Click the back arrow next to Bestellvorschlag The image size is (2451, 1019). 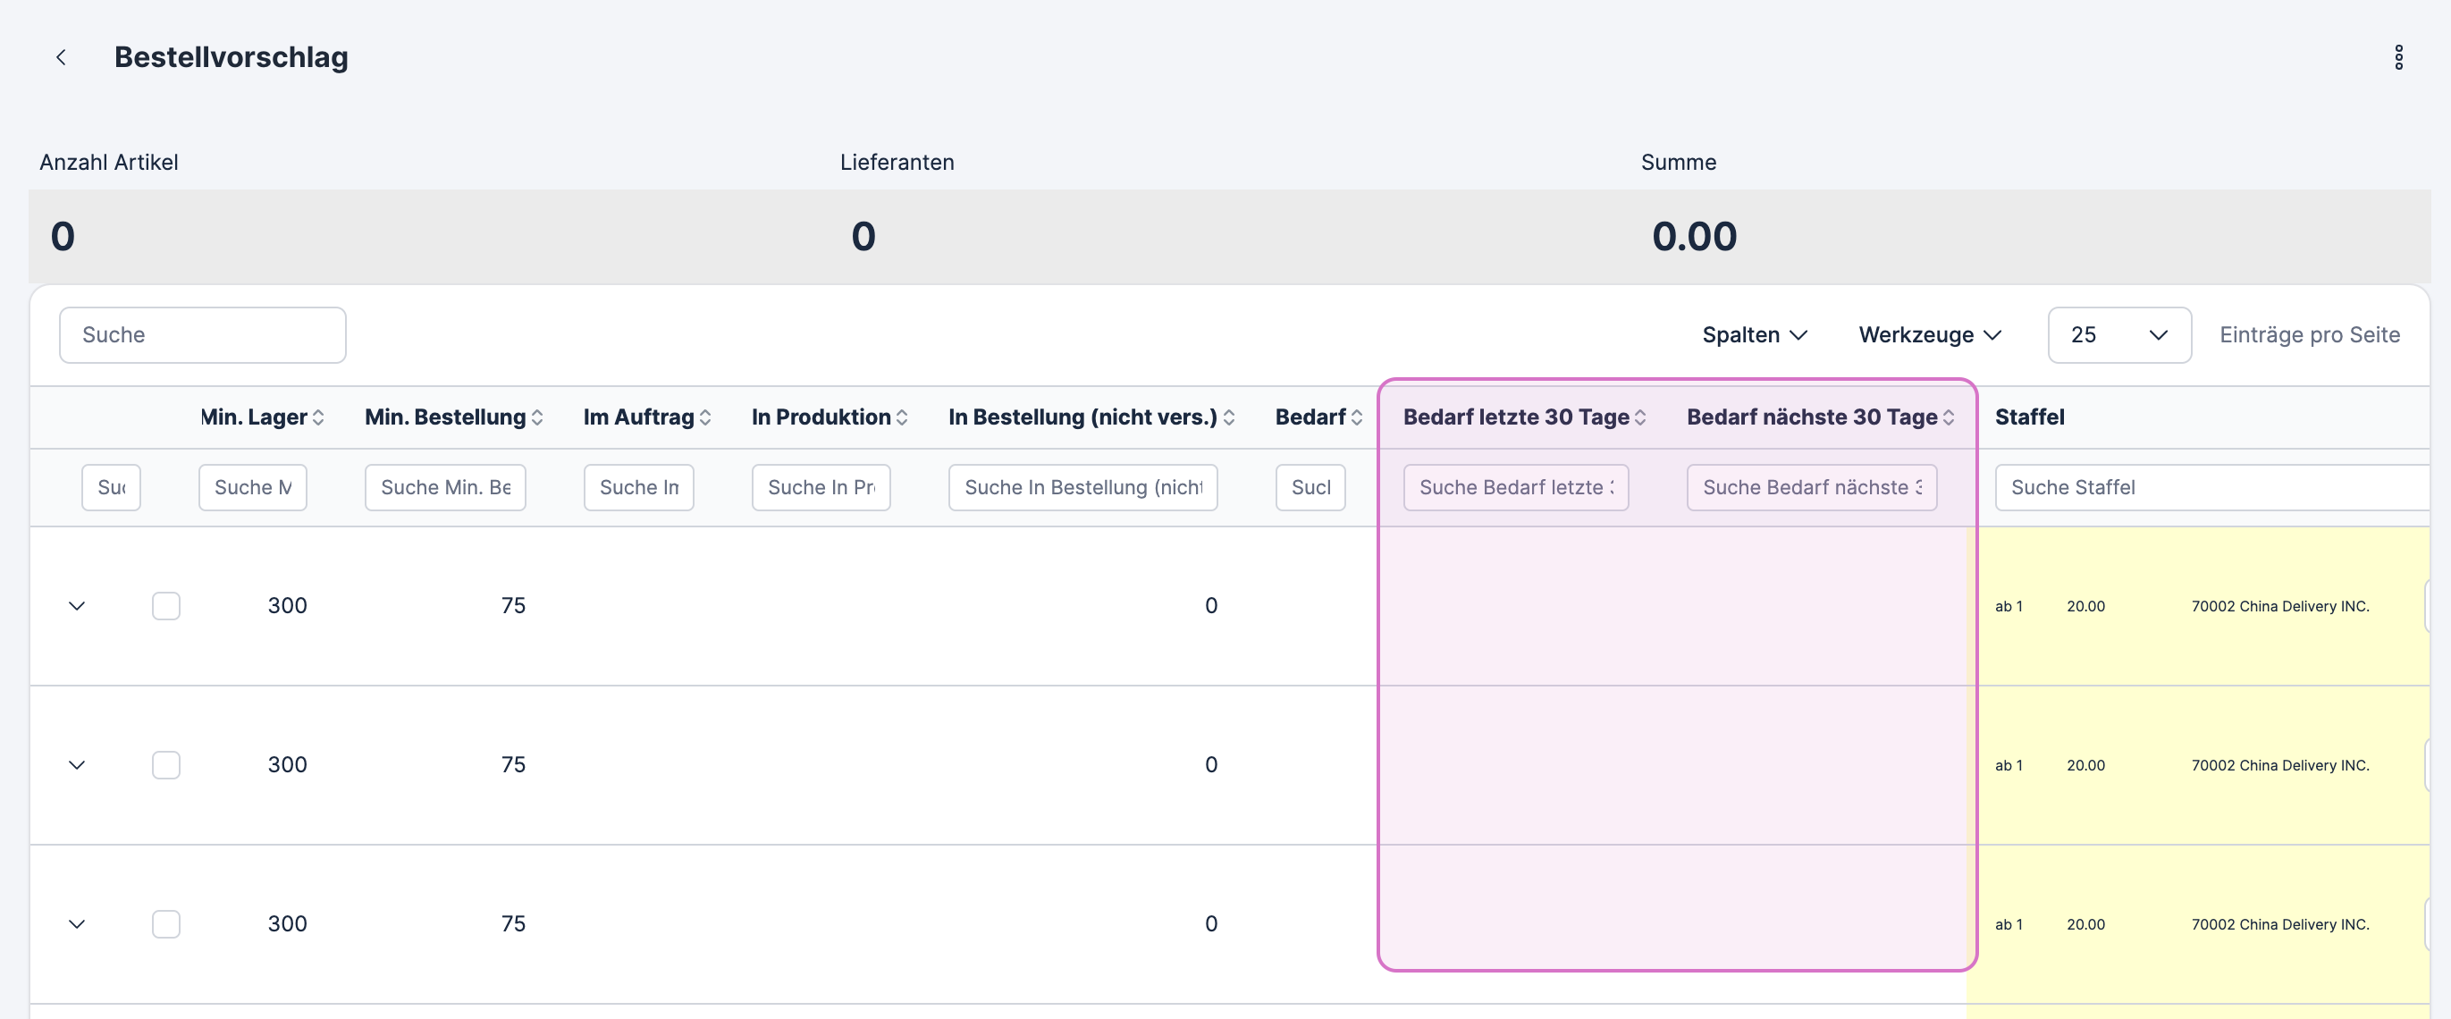coord(61,58)
